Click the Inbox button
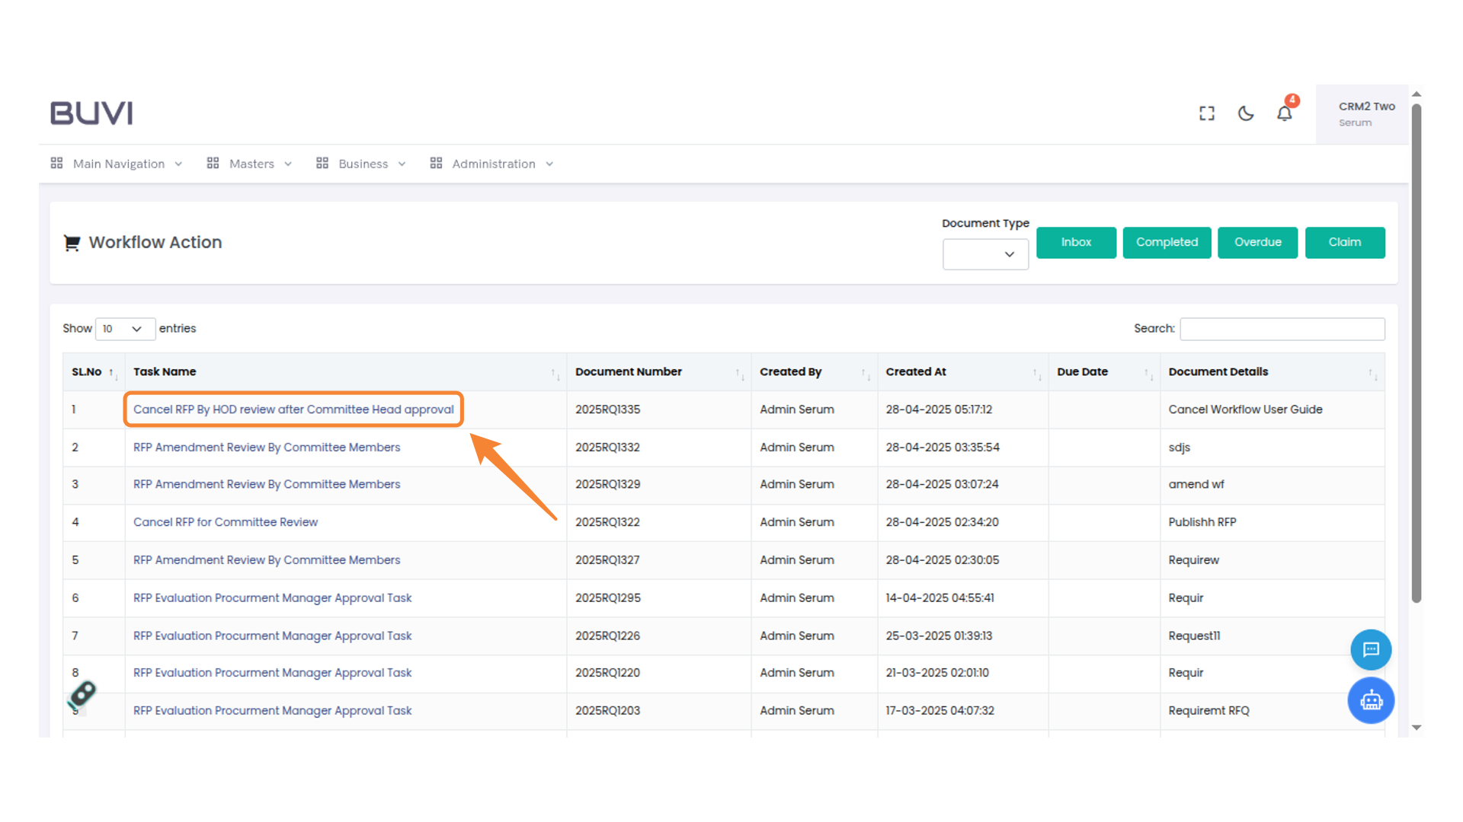 (x=1076, y=242)
